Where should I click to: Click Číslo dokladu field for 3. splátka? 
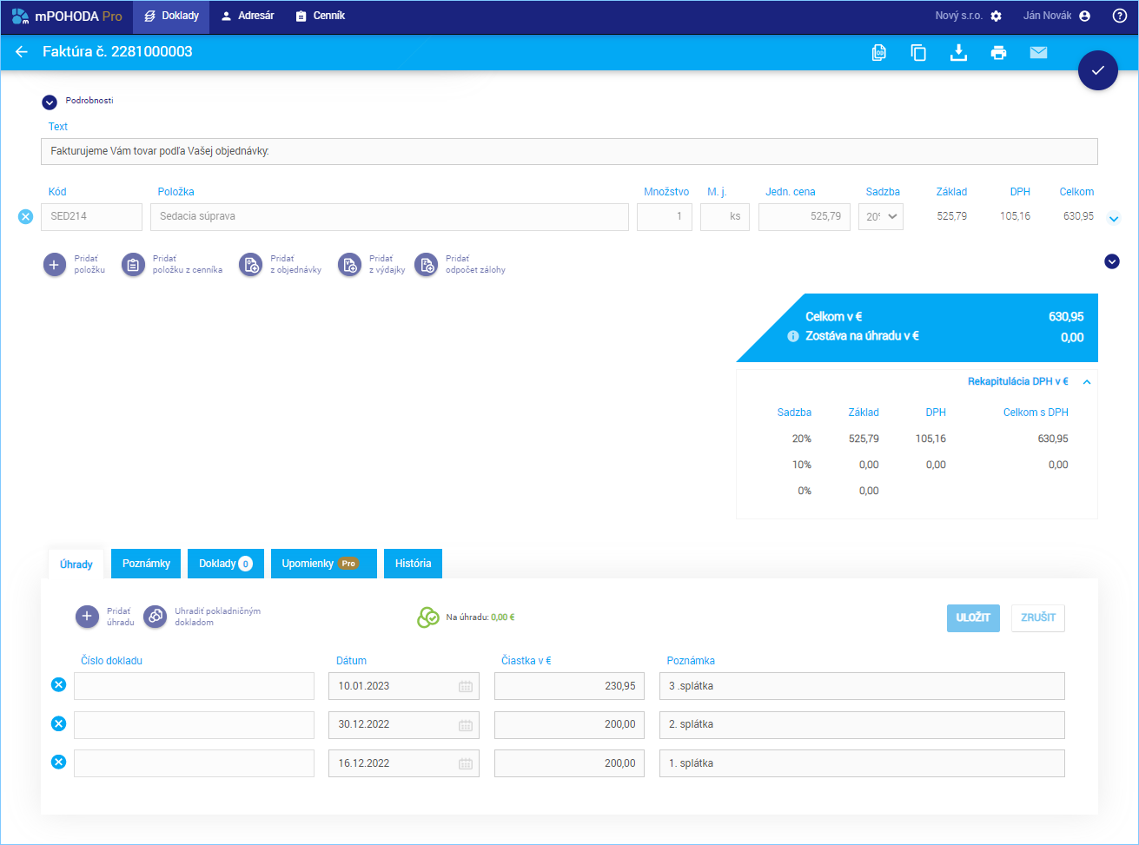pos(194,686)
